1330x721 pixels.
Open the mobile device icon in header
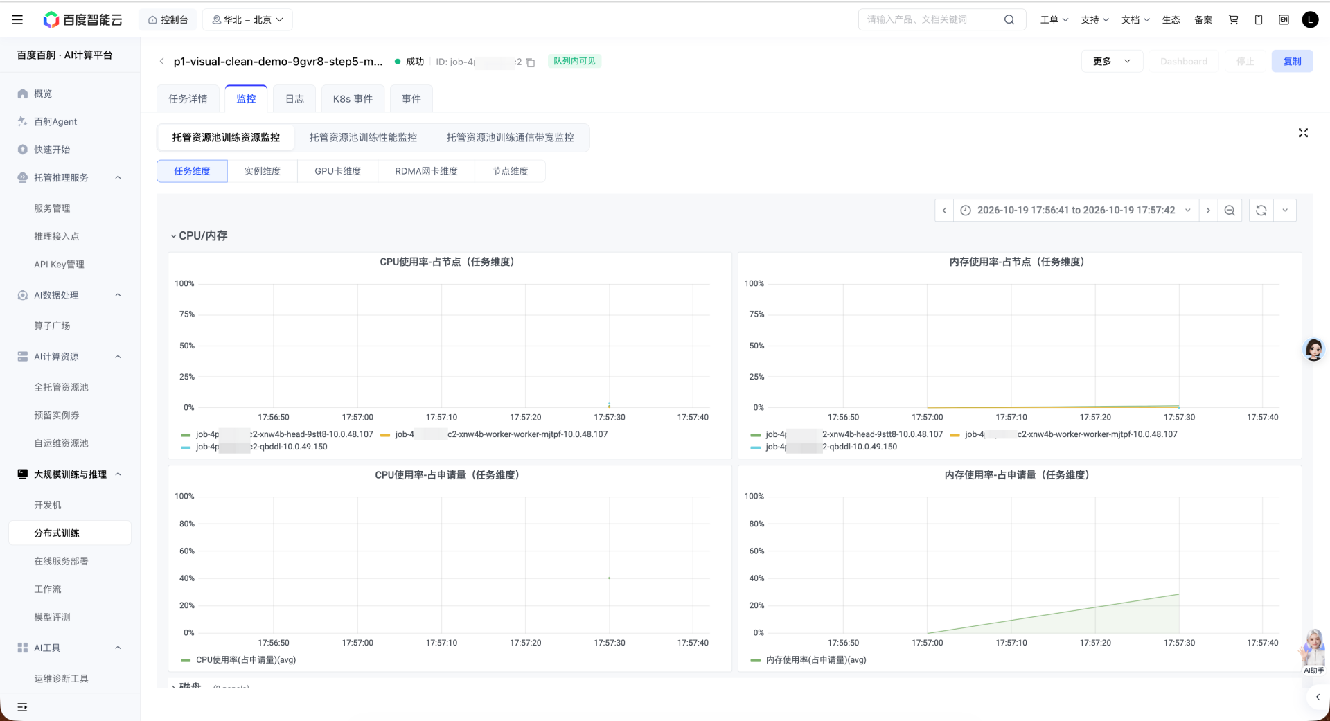(x=1259, y=20)
